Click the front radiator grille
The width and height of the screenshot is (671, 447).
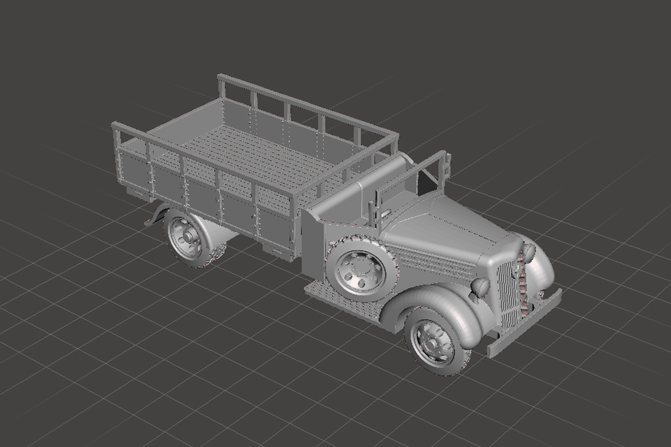pos(508,294)
